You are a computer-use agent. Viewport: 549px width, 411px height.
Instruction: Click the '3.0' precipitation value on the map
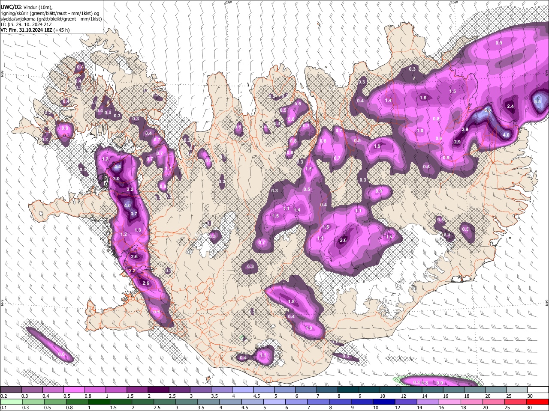click(x=116, y=179)
